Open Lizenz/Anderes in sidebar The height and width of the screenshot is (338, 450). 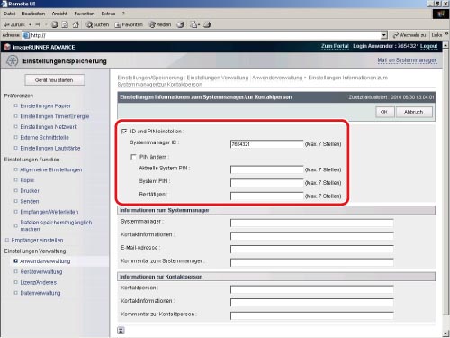pos(39,282)
